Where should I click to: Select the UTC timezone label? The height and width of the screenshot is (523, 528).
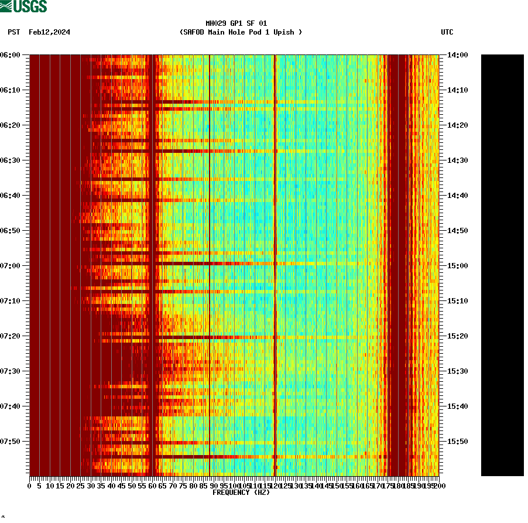[448, 32]
